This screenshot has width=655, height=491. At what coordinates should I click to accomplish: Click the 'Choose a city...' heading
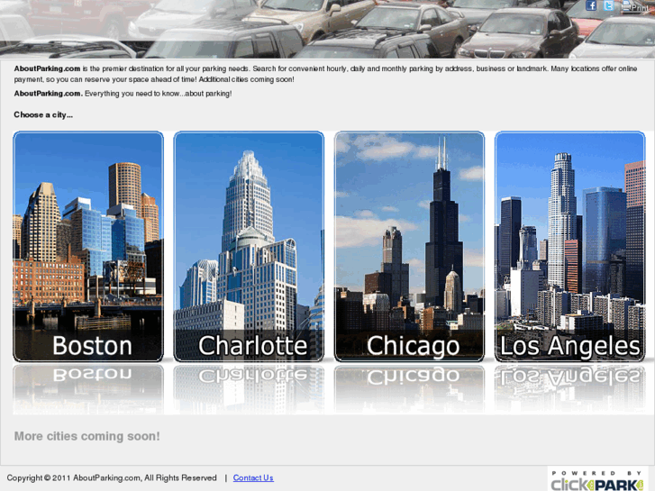[43, 114]
